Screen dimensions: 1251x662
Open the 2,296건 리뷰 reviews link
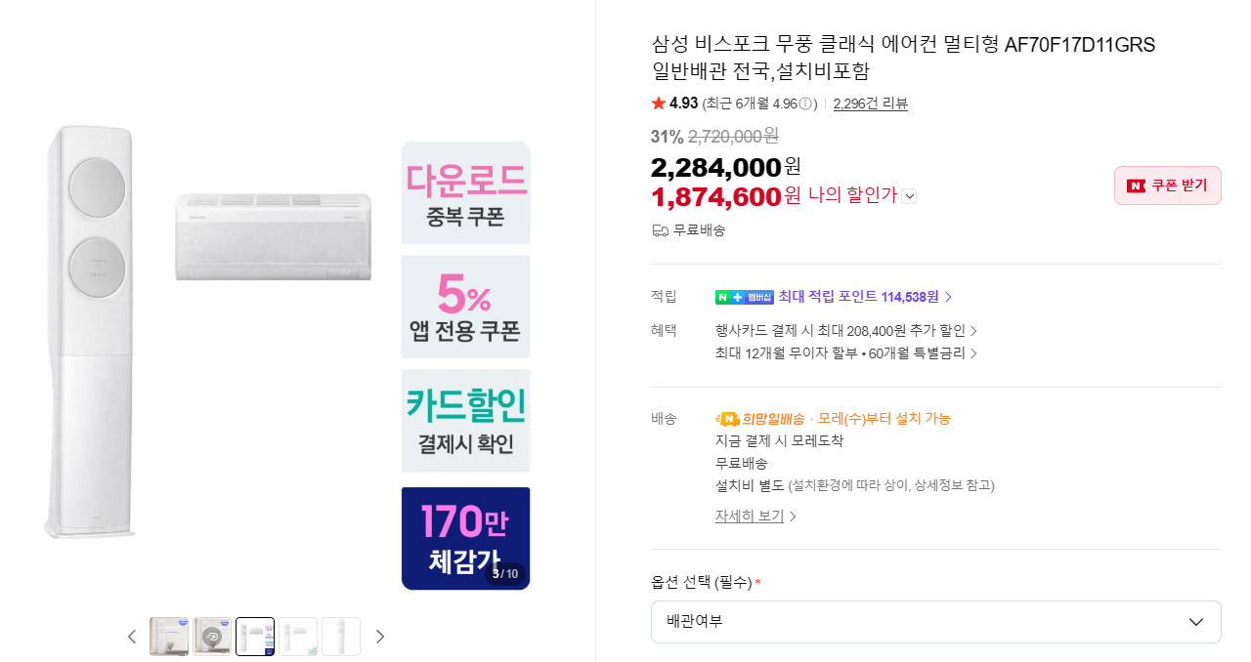click(x=870, y=103)
